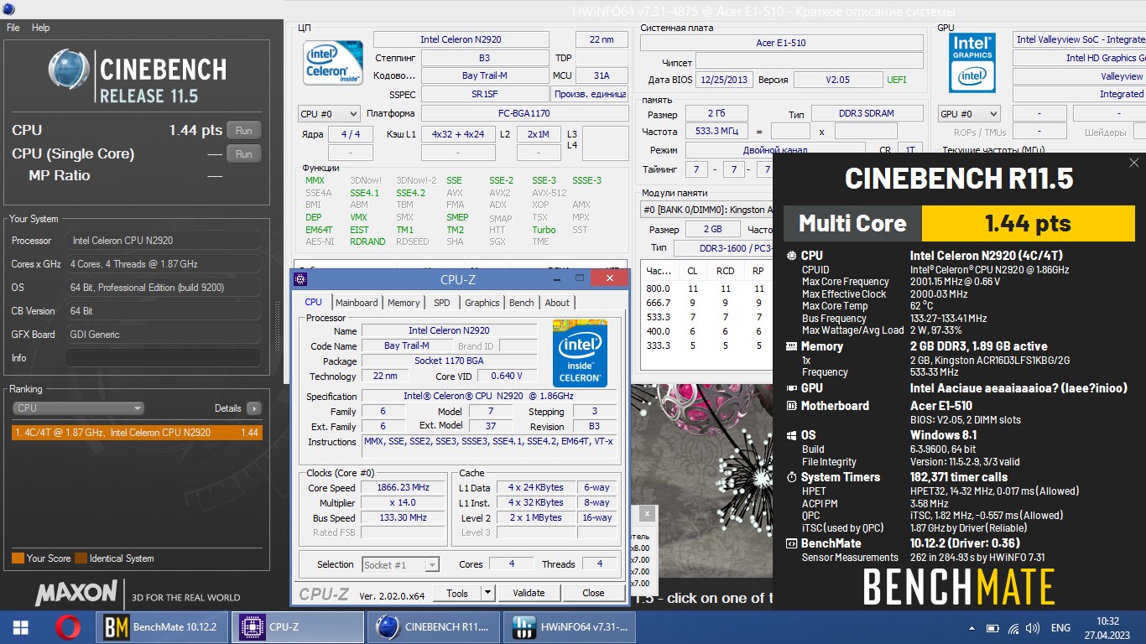Close the small window beside CPU-Z
The height and width of the screenshot is (644, 1146).
647,513
